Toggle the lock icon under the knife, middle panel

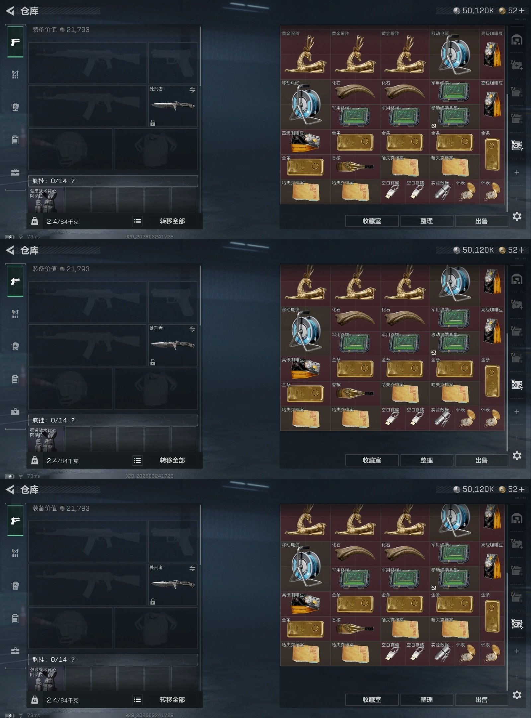tap(153, 362)
